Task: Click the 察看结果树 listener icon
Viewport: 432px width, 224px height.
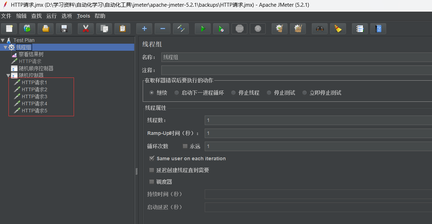Action: (x=14, y=55)
